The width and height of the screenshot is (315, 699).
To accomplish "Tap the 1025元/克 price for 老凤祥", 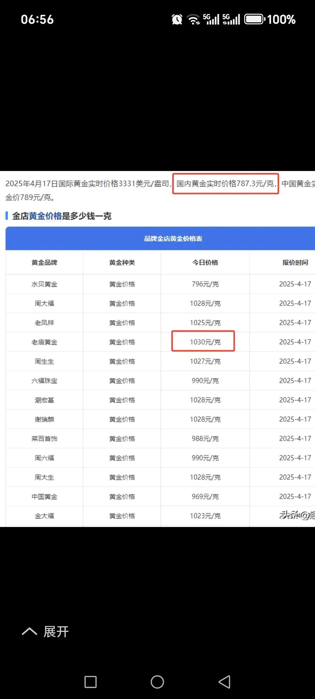I will tap(205, 323).
